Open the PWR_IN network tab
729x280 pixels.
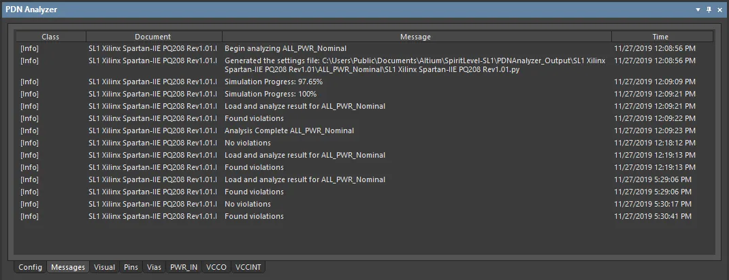tap(184, 267)
